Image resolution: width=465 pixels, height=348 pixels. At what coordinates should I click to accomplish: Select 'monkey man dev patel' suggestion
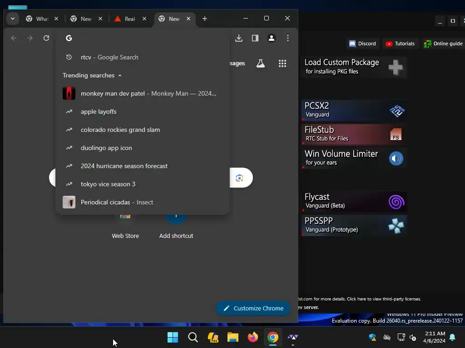[143, 93]
